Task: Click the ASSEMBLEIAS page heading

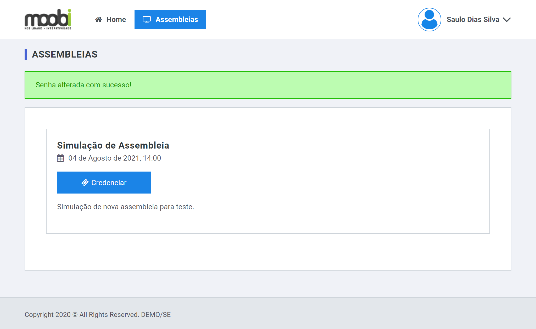Action: tap(65, 54)
